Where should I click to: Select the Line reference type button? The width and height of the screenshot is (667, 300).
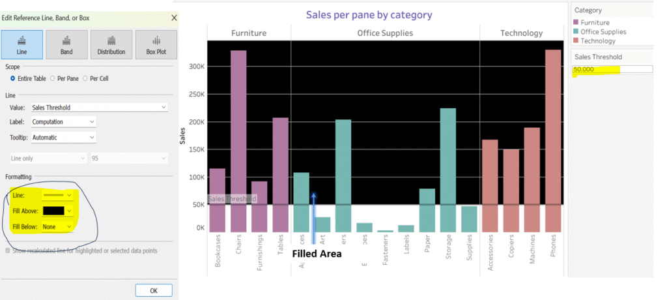tap(23, 44)
